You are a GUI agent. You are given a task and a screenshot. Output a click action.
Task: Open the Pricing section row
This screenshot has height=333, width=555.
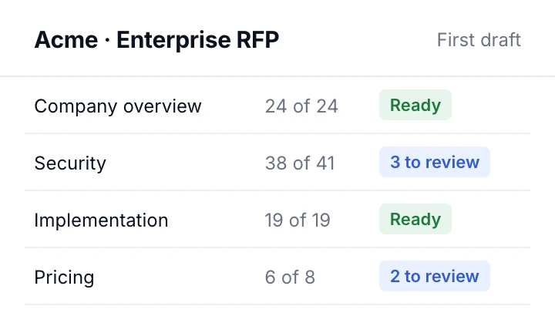277,276
